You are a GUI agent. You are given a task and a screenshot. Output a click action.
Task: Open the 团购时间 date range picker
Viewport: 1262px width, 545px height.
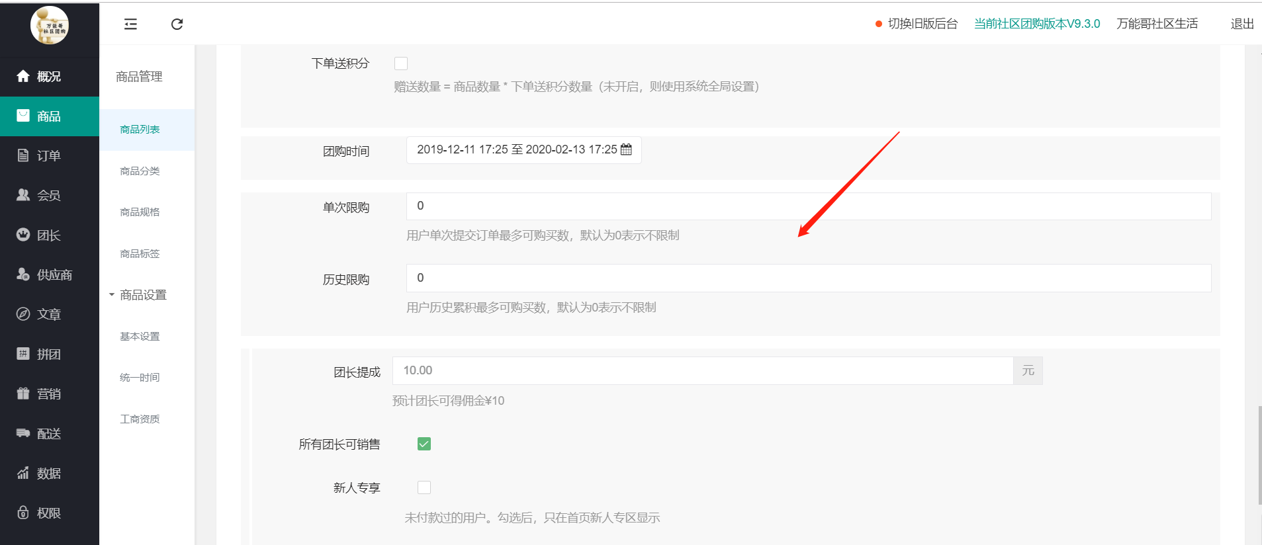pos(516,150)
